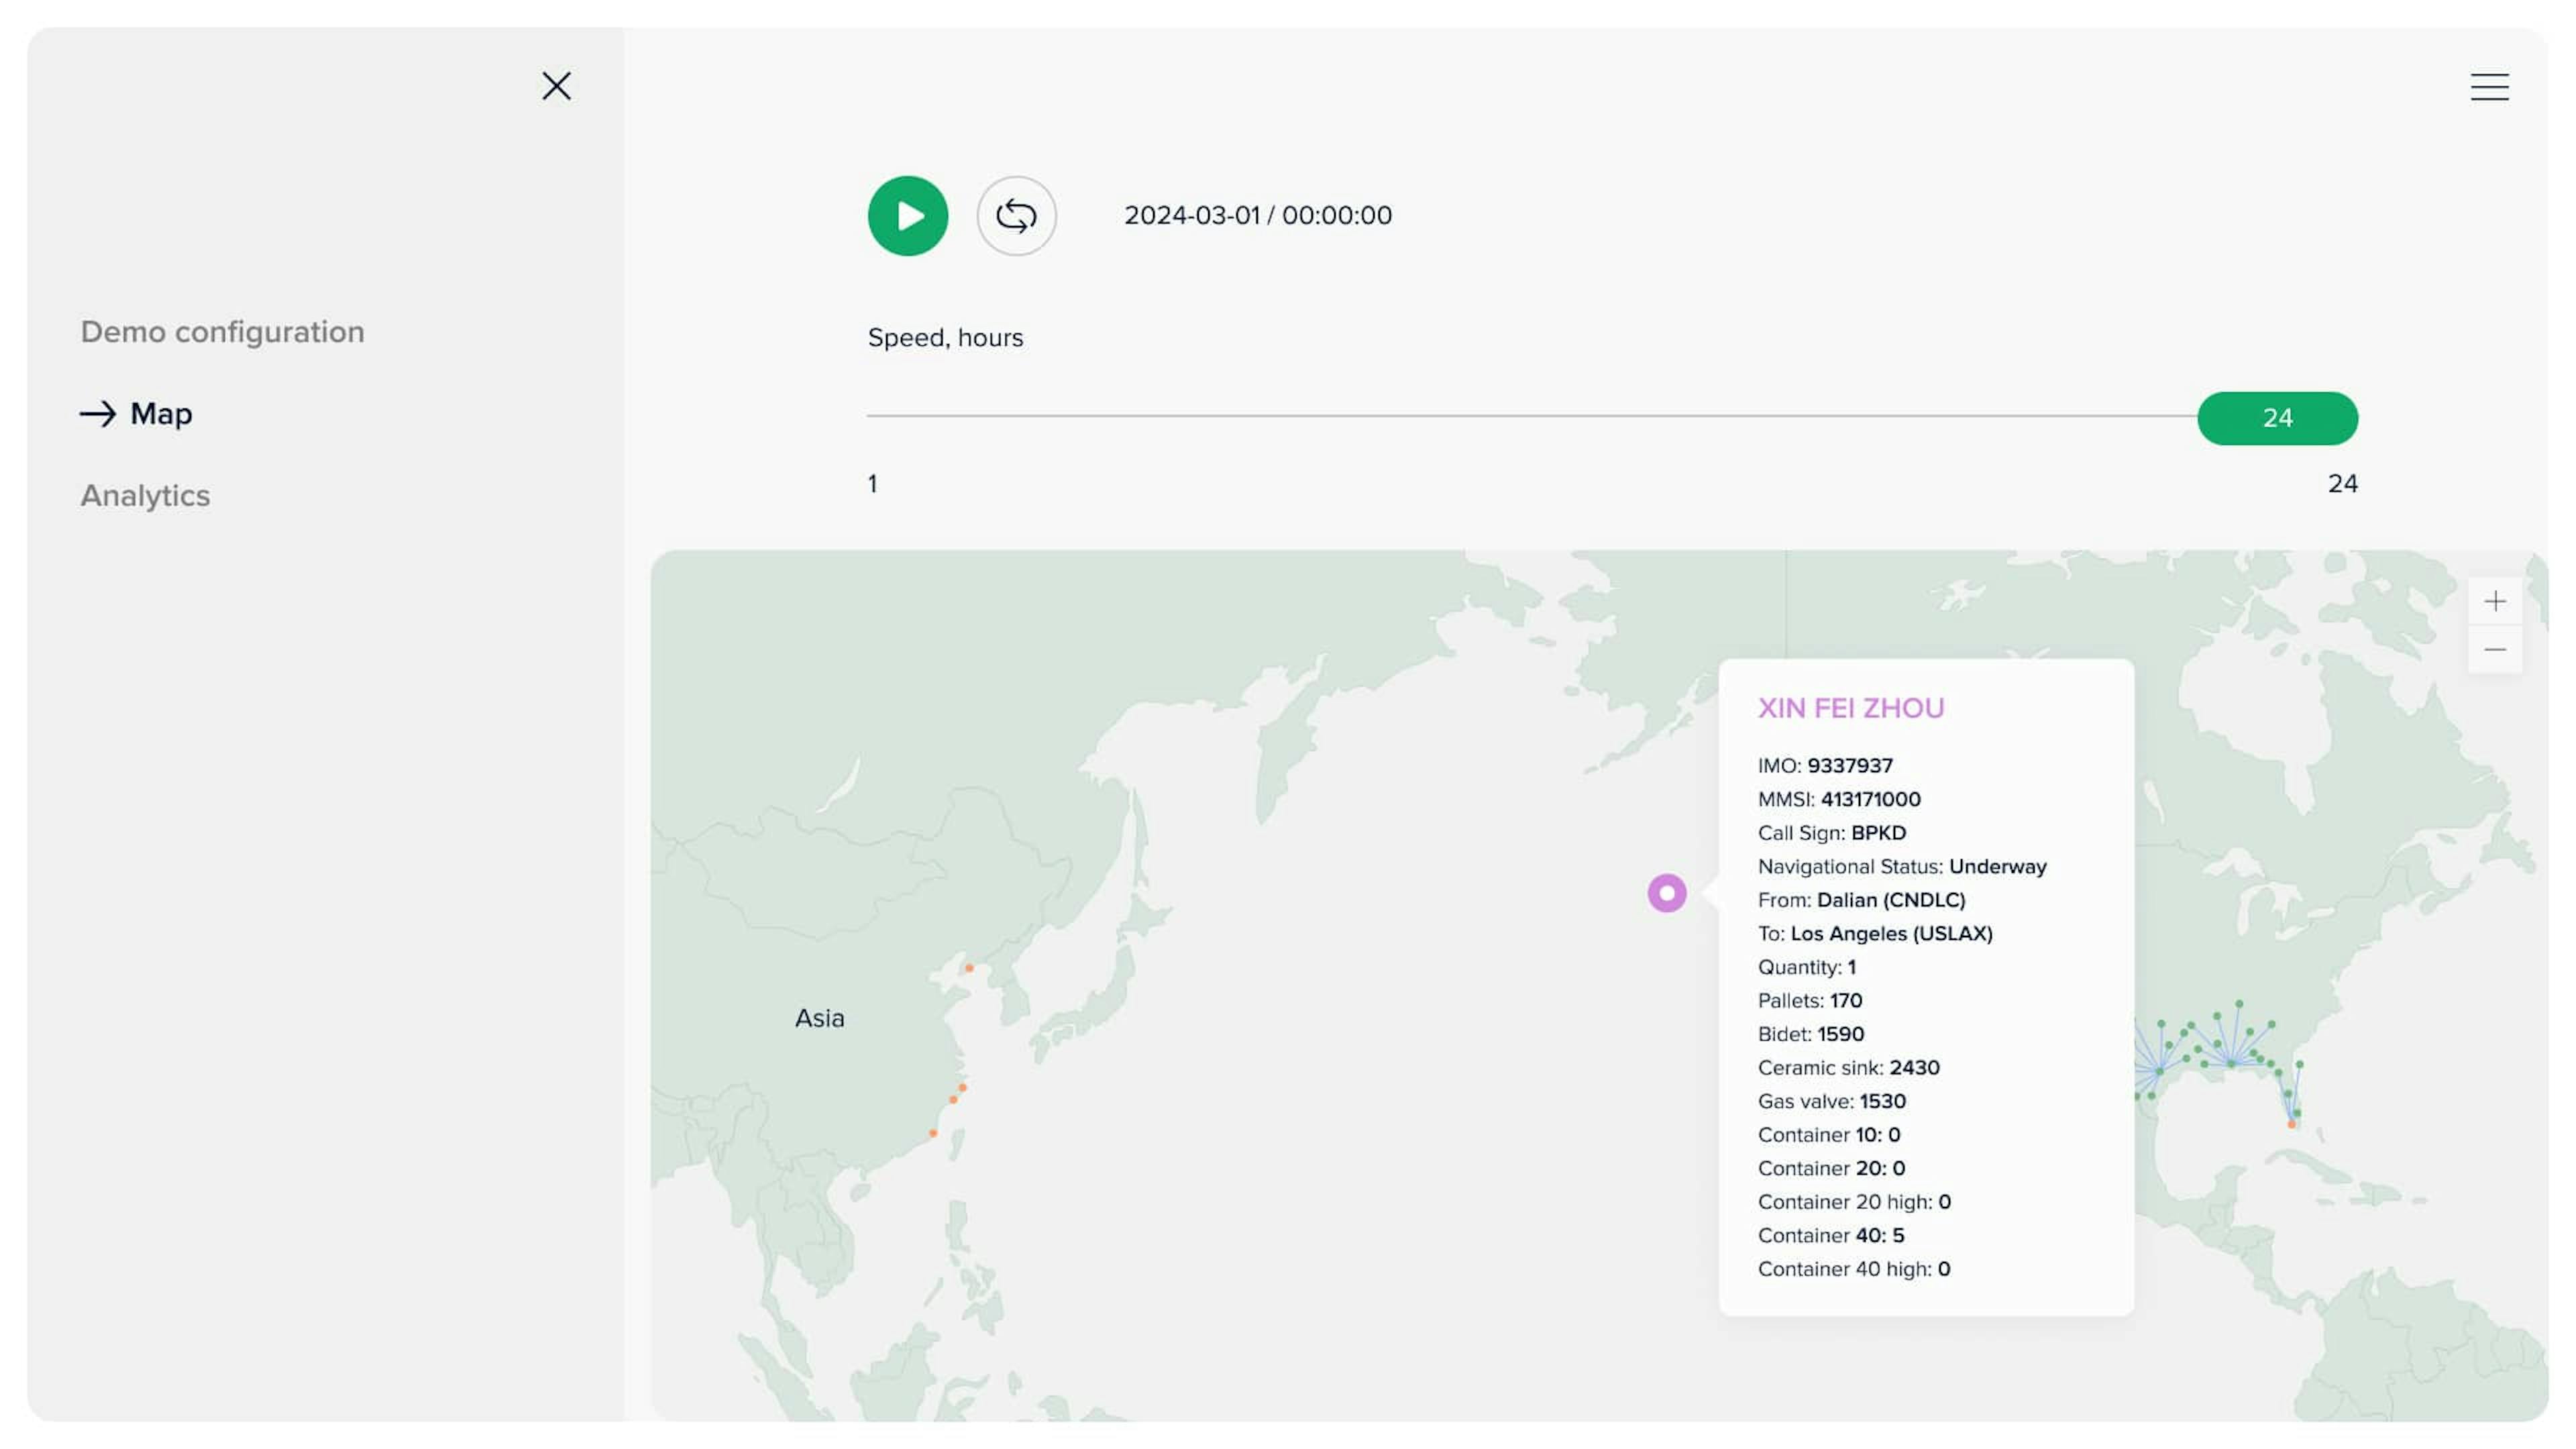
Task: Click the speed slider handle showing 24
Action: click(2277, 418)
